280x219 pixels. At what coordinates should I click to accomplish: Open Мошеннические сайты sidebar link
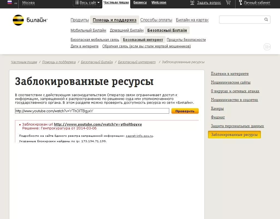click(x=231, y=82)
